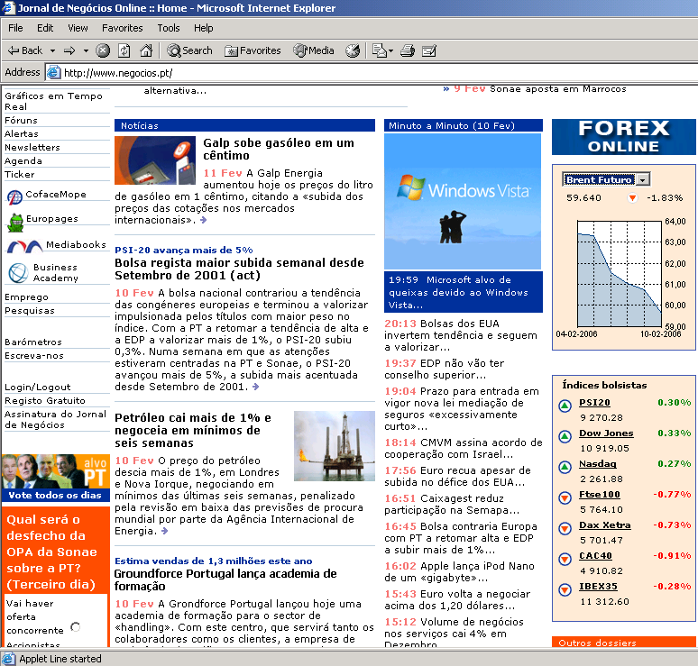Open the View menu
Screen dimensions: 698x666
pos(78,28)
